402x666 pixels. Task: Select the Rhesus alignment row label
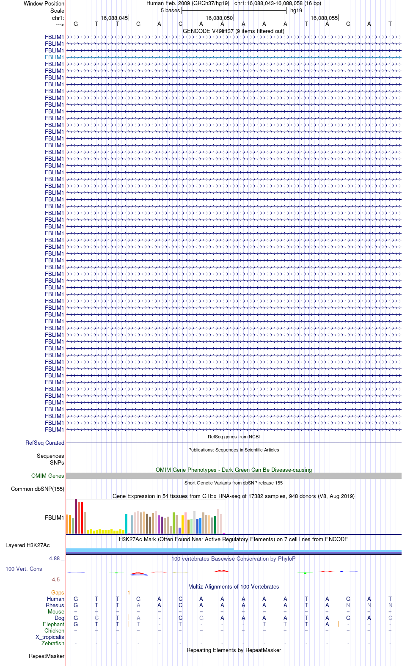[55, 605]
